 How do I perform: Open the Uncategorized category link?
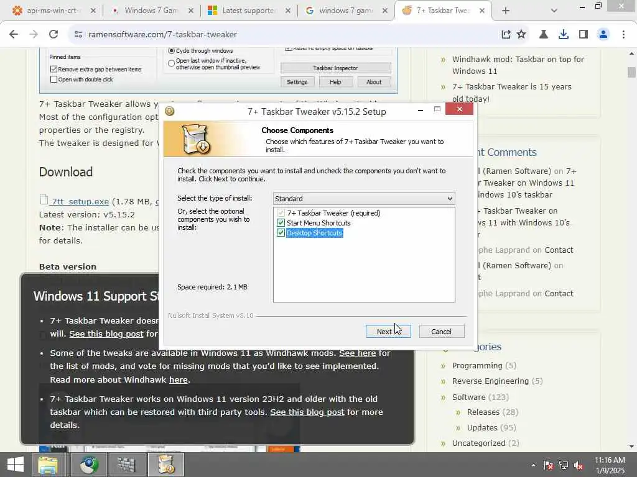478,443
